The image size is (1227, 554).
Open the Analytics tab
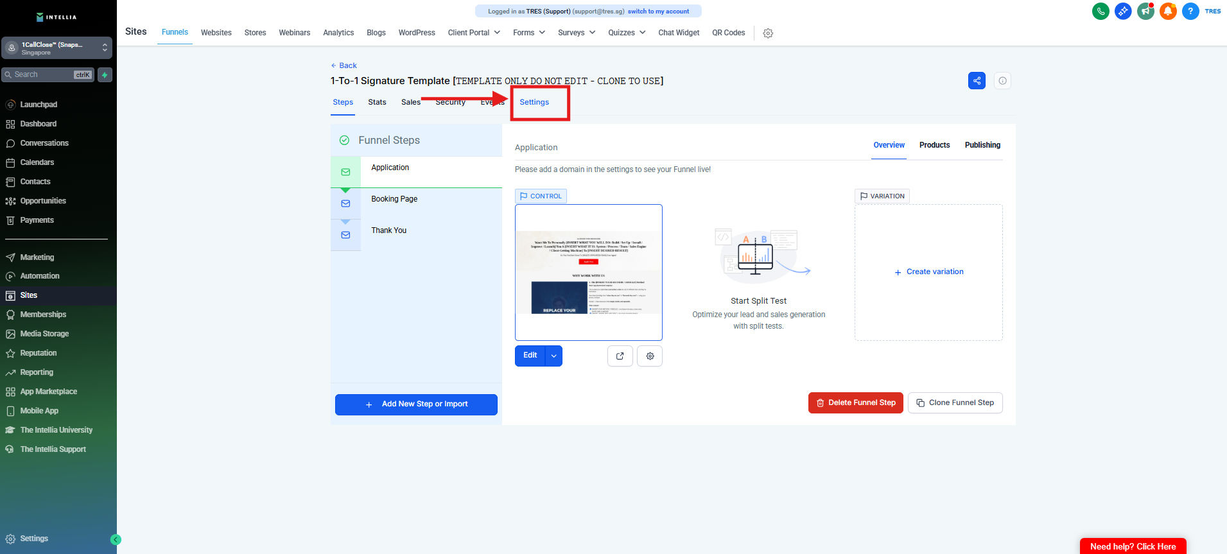[338, 33]
